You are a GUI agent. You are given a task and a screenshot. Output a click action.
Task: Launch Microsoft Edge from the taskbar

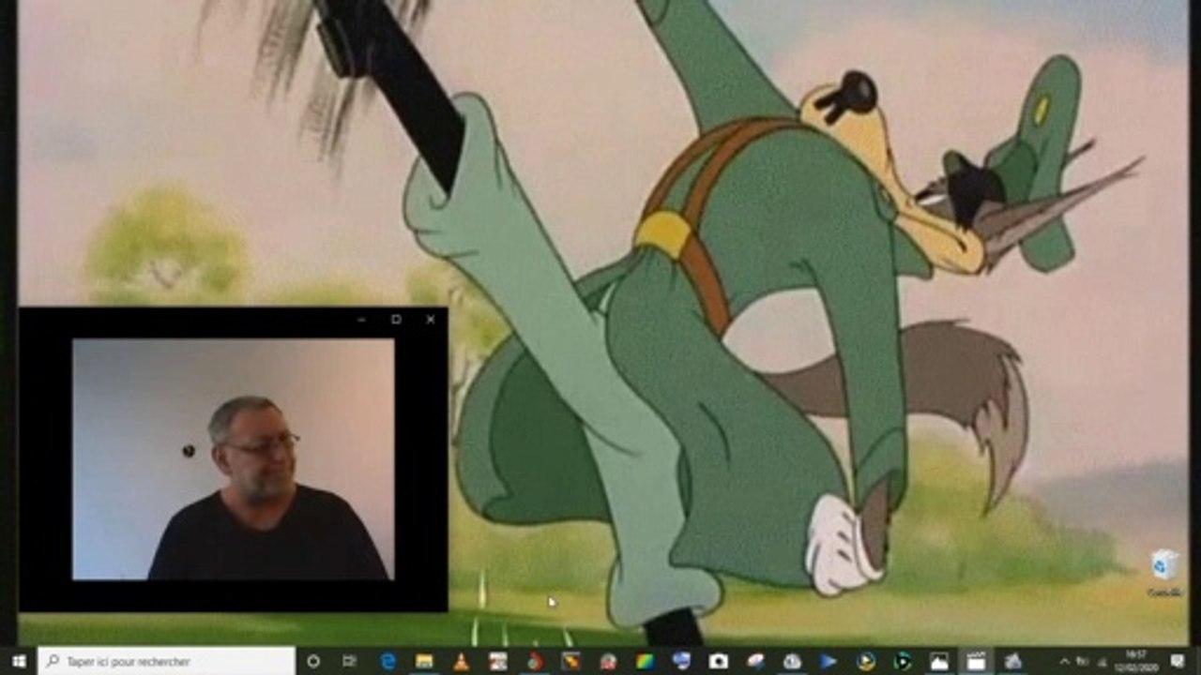pos(388,661)
